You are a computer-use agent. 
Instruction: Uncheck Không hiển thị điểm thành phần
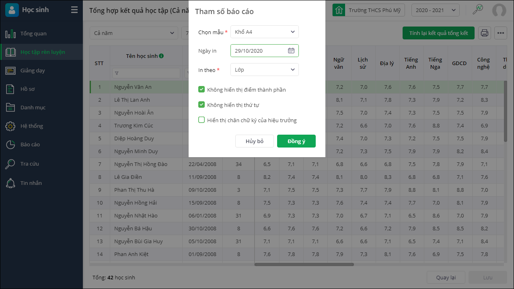202,89
